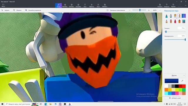Open the Холст (Canvas) tab
The width and height of the screenshot is (188, 106).
(98, 5)
